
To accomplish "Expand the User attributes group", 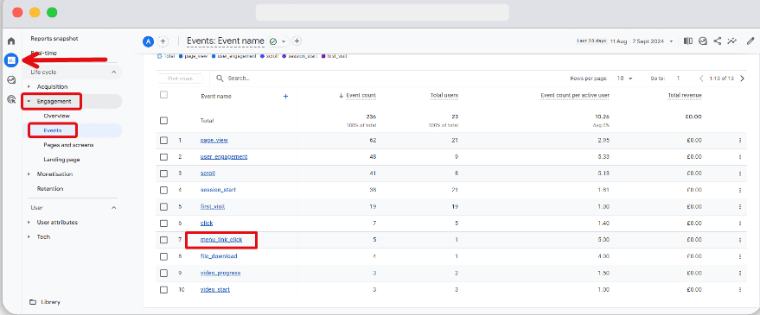I will coord(29,223).
